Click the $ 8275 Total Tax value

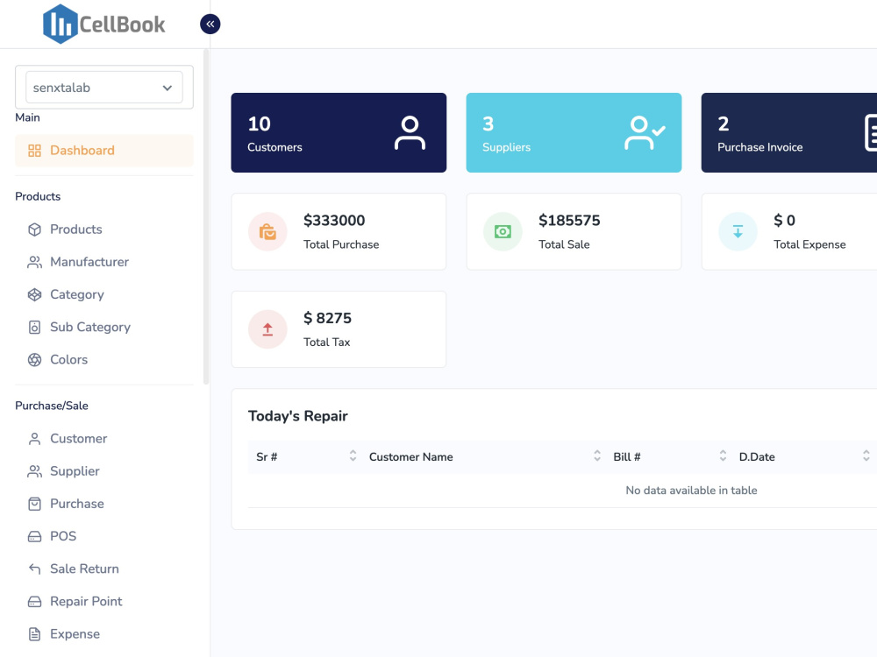coord(327,318)
